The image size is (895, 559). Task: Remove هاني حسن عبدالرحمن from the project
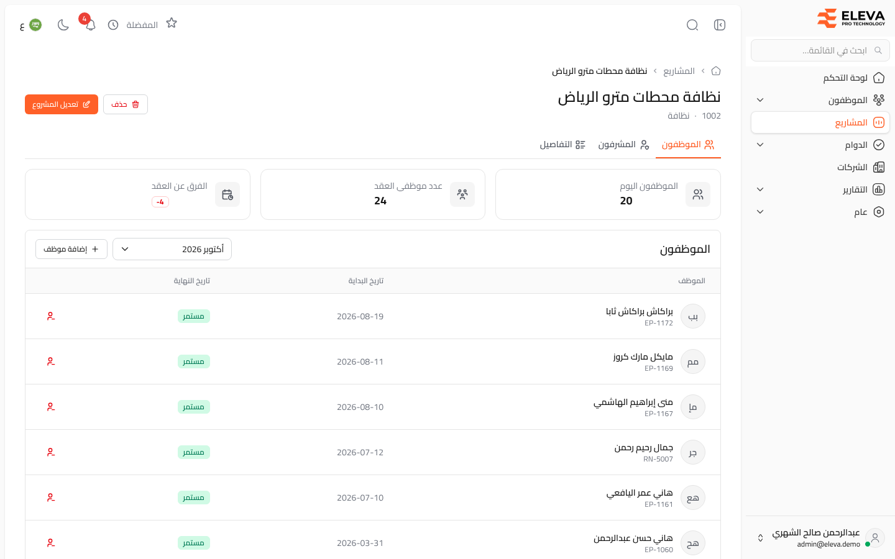(51, 543)
